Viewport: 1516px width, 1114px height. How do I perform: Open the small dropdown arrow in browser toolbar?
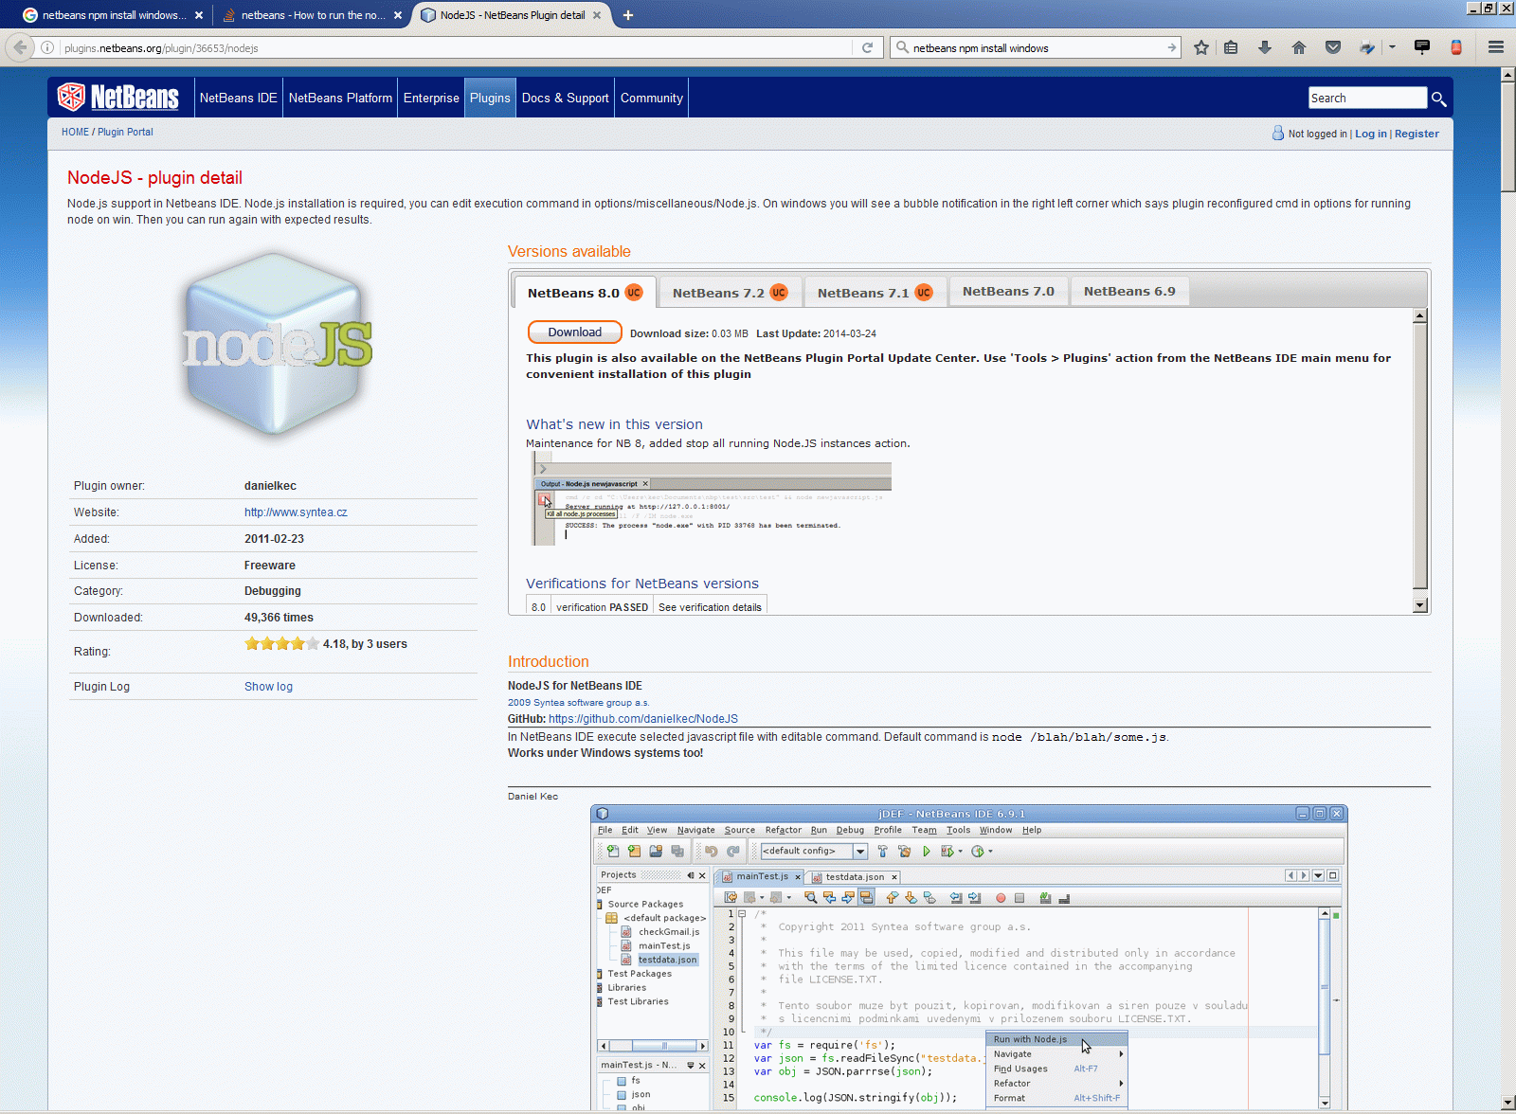pyautogui.click(x=1392, y=47)
